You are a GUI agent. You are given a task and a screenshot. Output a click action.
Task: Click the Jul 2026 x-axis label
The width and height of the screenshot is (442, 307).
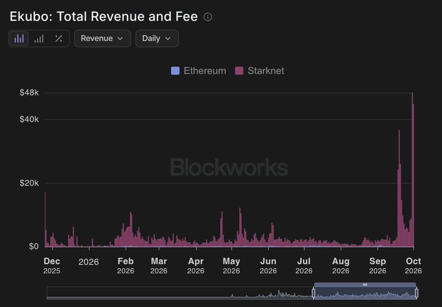(x=304, y=265)
